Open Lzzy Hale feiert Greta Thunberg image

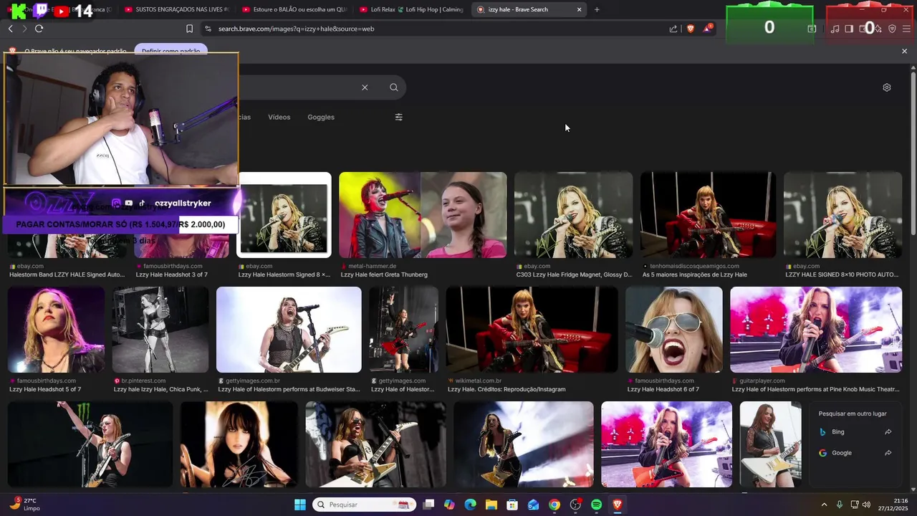(423, 215)
